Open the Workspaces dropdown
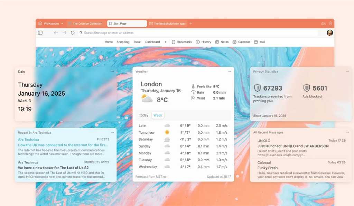The height and width of the screenshot is (206, 354). [52, 24]
